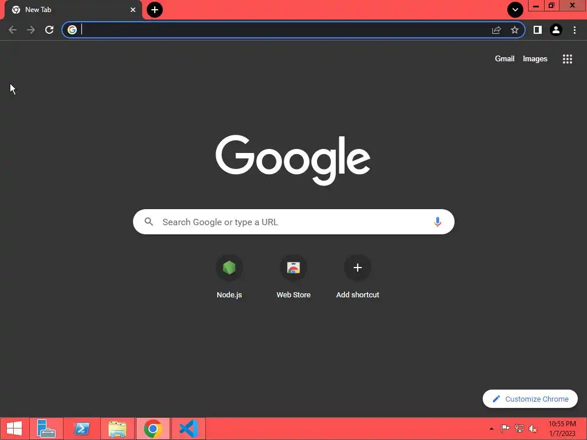The width and height of the screenshot is (587, 440).
Task: Open Action Center flag icon
Action: pos(505,429)
